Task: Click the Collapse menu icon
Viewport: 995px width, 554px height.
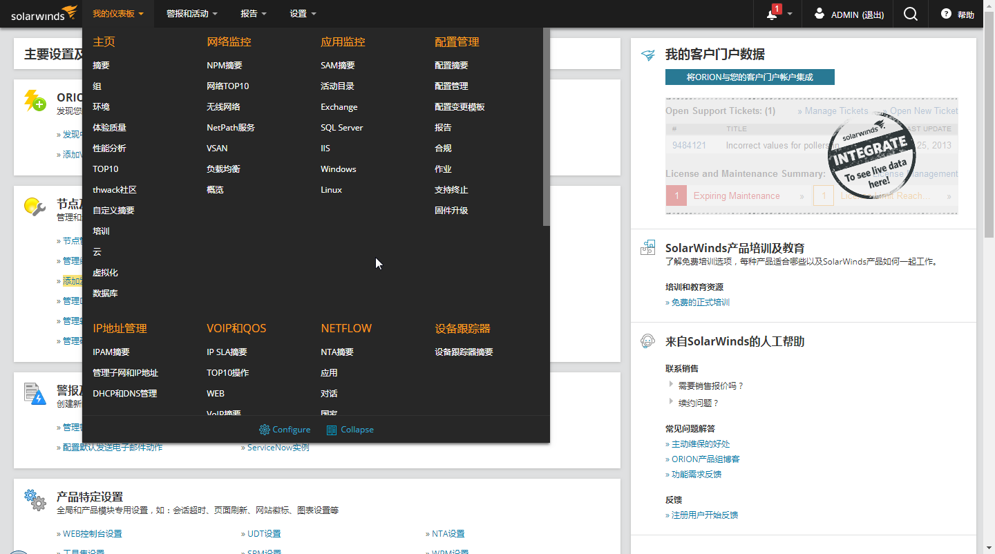Action: 332,430
